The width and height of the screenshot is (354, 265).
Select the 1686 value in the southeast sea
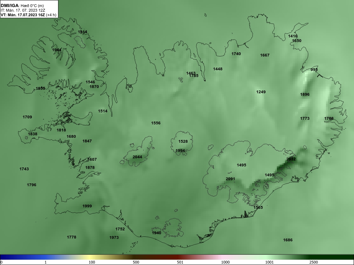coord(288,240)
